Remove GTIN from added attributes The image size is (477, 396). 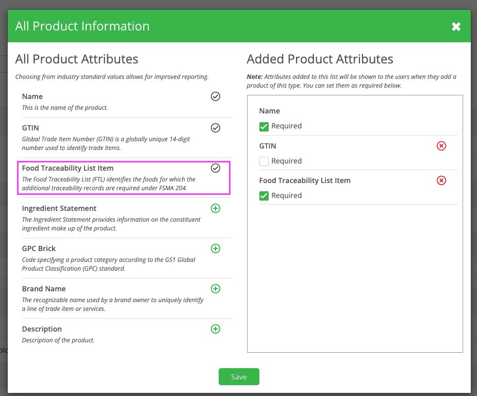(441, 146)
